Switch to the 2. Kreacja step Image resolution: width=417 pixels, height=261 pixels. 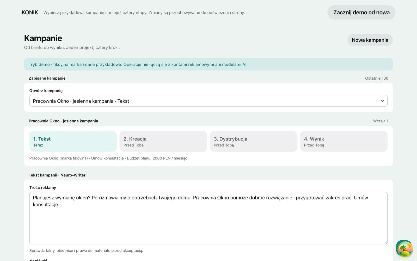click(x=163, y=141)
